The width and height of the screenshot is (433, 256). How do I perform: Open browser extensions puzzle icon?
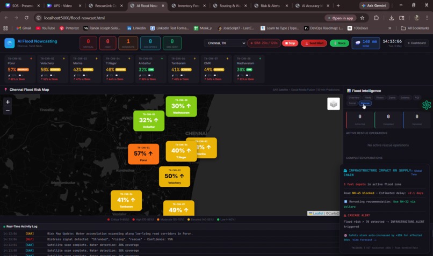[376, 18]
